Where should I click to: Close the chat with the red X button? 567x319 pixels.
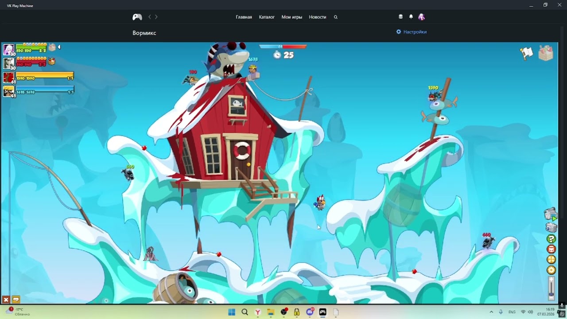(x=6, y=300)
